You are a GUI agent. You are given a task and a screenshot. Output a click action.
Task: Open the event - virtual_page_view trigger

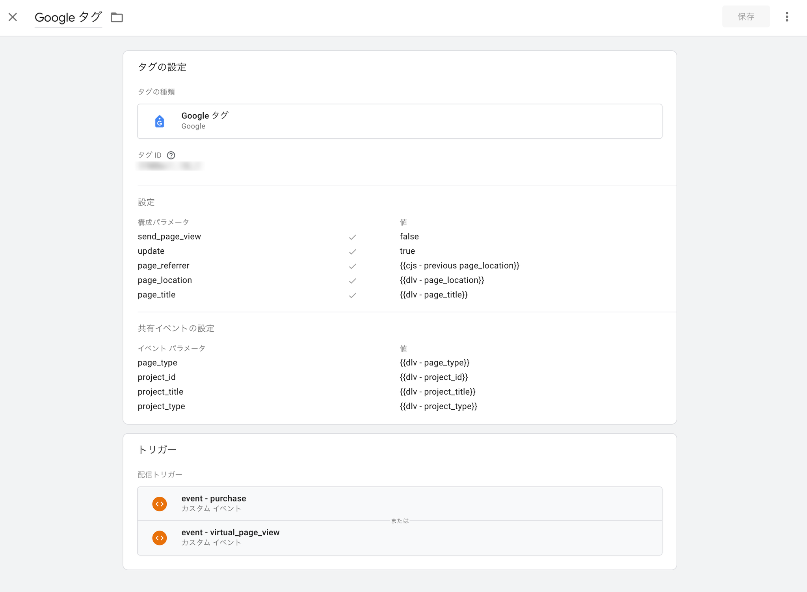tap(400, 538)
